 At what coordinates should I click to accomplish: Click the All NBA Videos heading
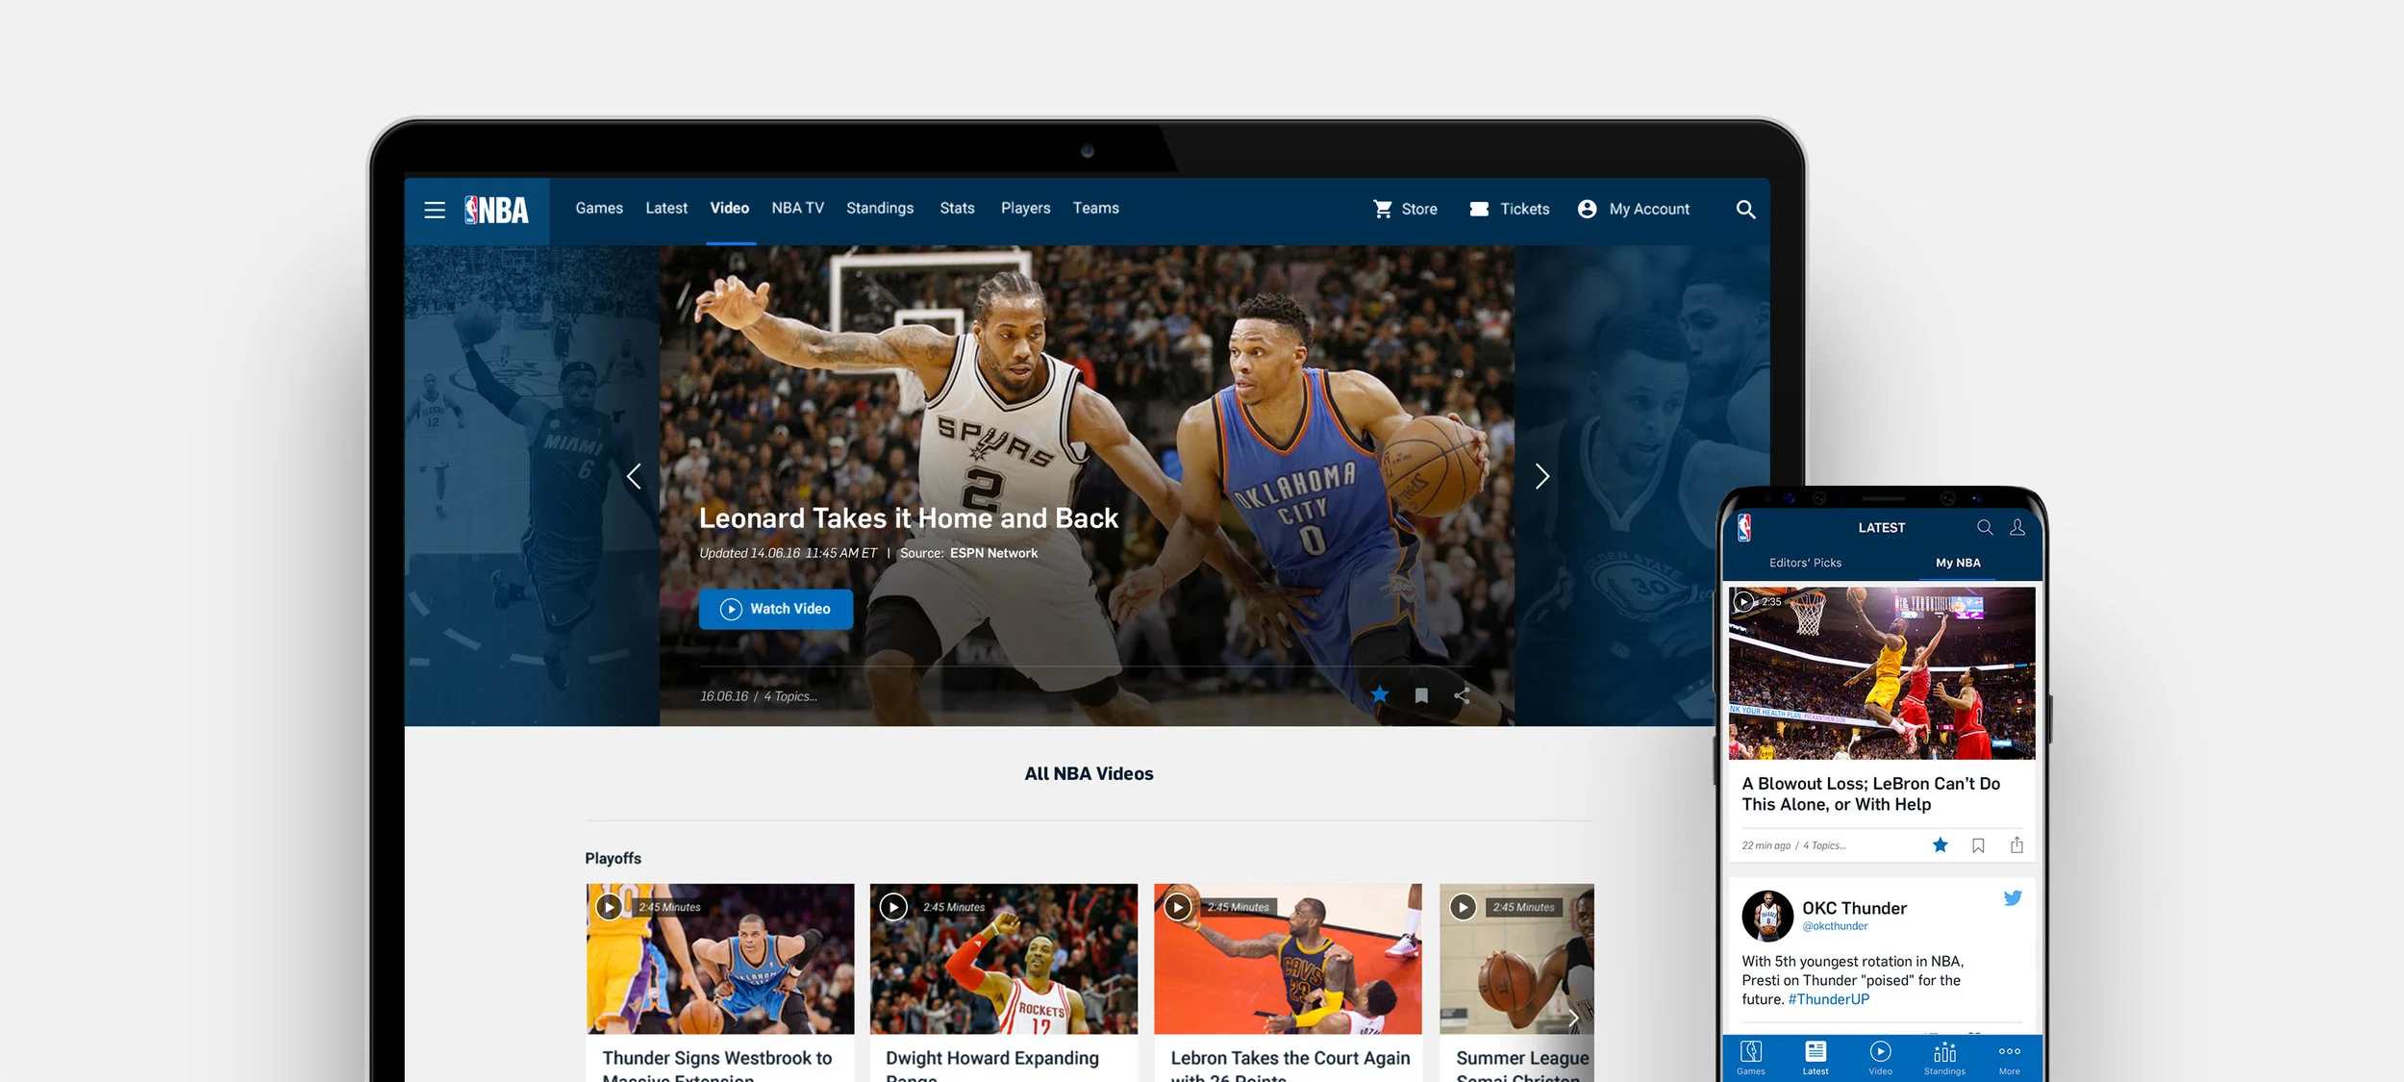(1089, 773)
